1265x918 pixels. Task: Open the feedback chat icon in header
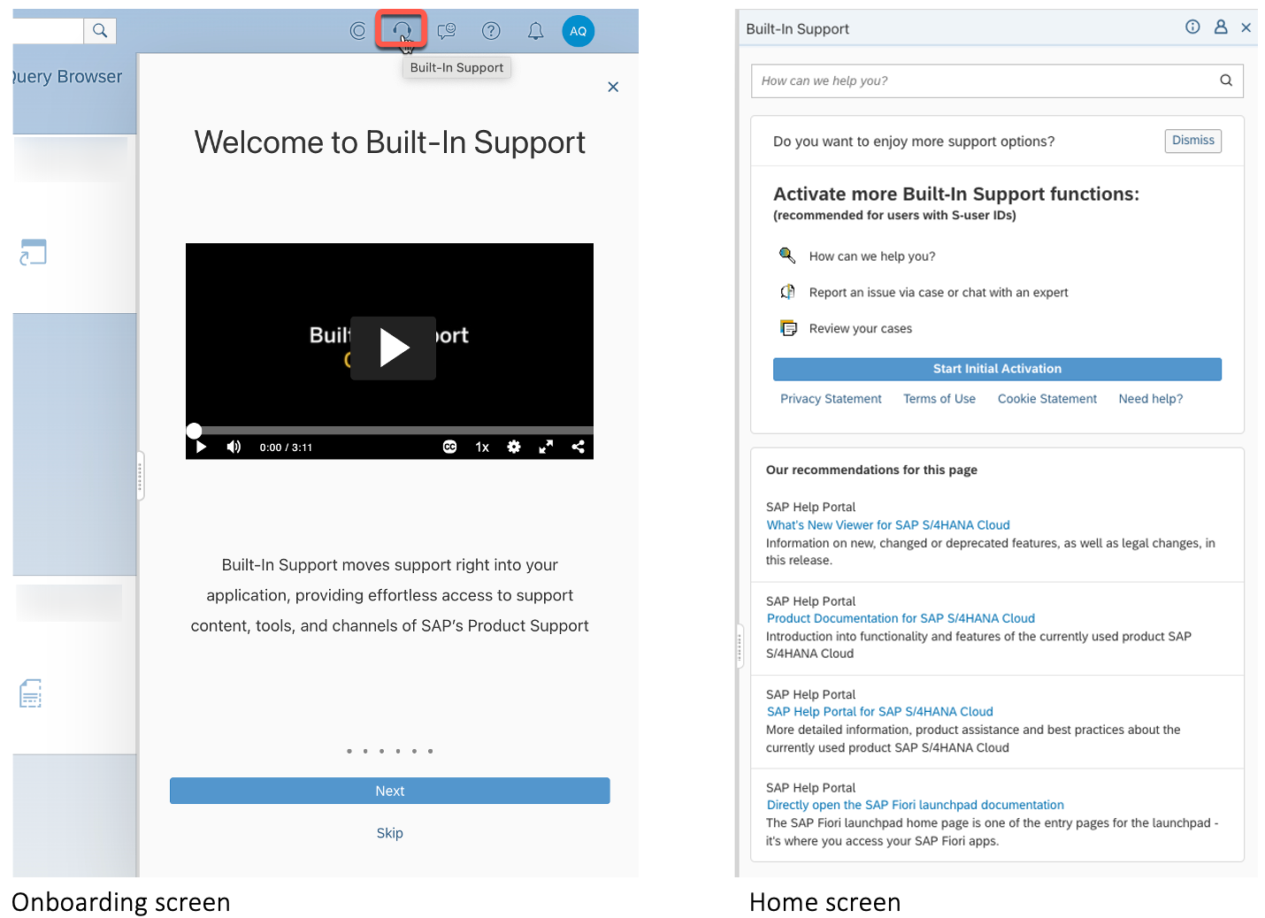point(447,31)
